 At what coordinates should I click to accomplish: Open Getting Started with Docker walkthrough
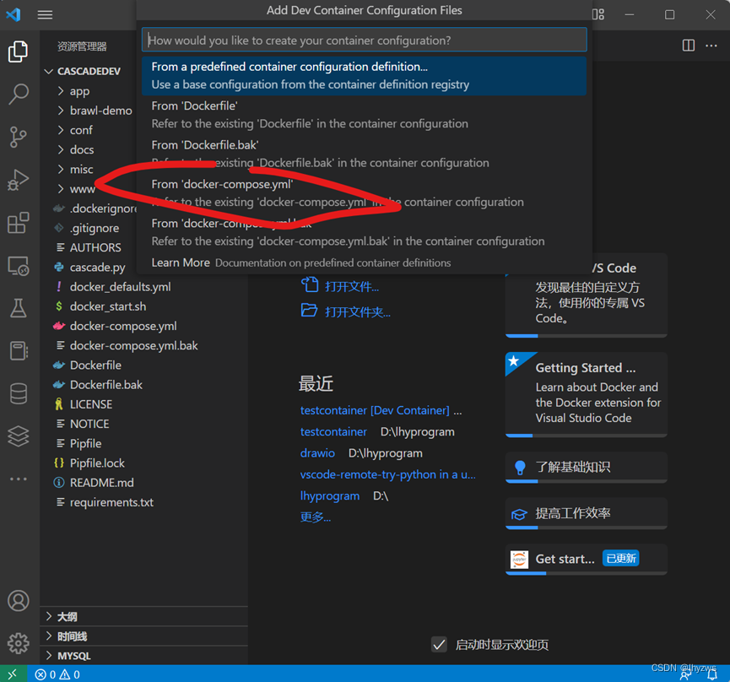(587, 394)
